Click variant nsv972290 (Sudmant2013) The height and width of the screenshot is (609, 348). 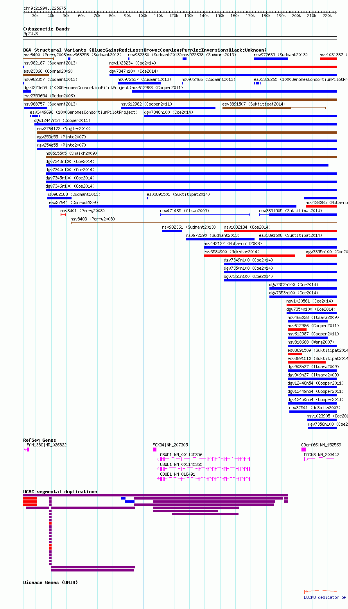(x=213, y=236)
